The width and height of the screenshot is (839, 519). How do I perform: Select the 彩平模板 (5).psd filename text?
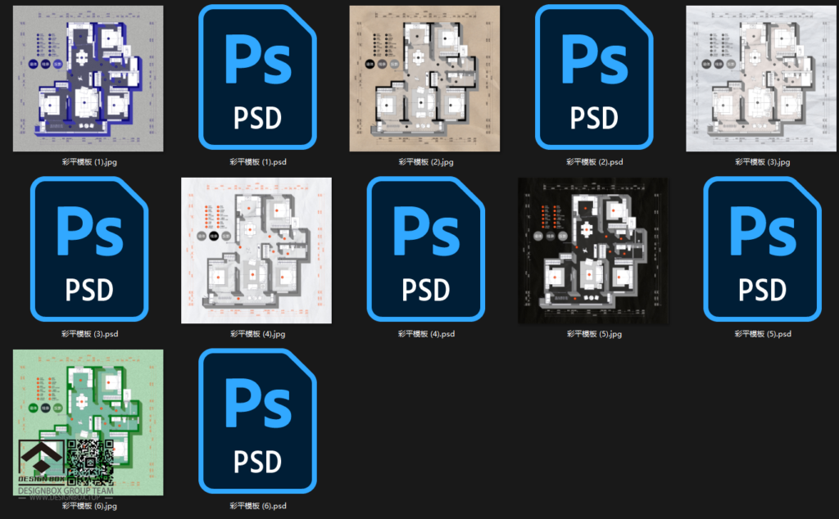coord(761,334)
